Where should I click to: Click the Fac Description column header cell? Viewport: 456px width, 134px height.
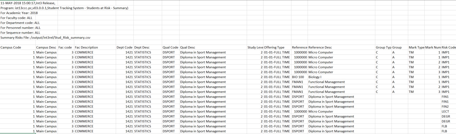pos(86,47)
